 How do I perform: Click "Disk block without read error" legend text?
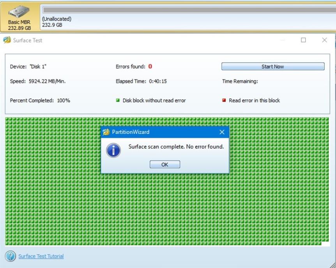[x=154, y=100]
